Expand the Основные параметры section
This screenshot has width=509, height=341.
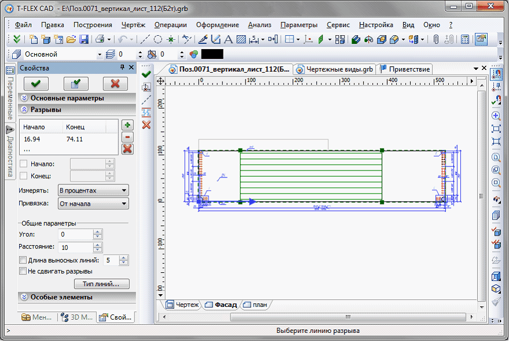click(77, 98)
